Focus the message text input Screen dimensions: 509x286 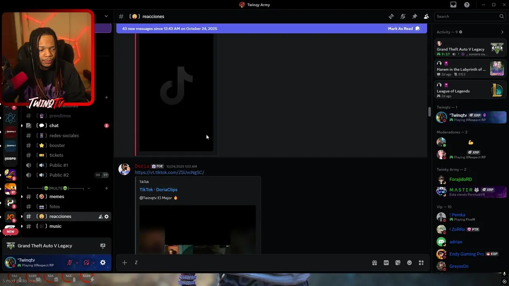251,263
